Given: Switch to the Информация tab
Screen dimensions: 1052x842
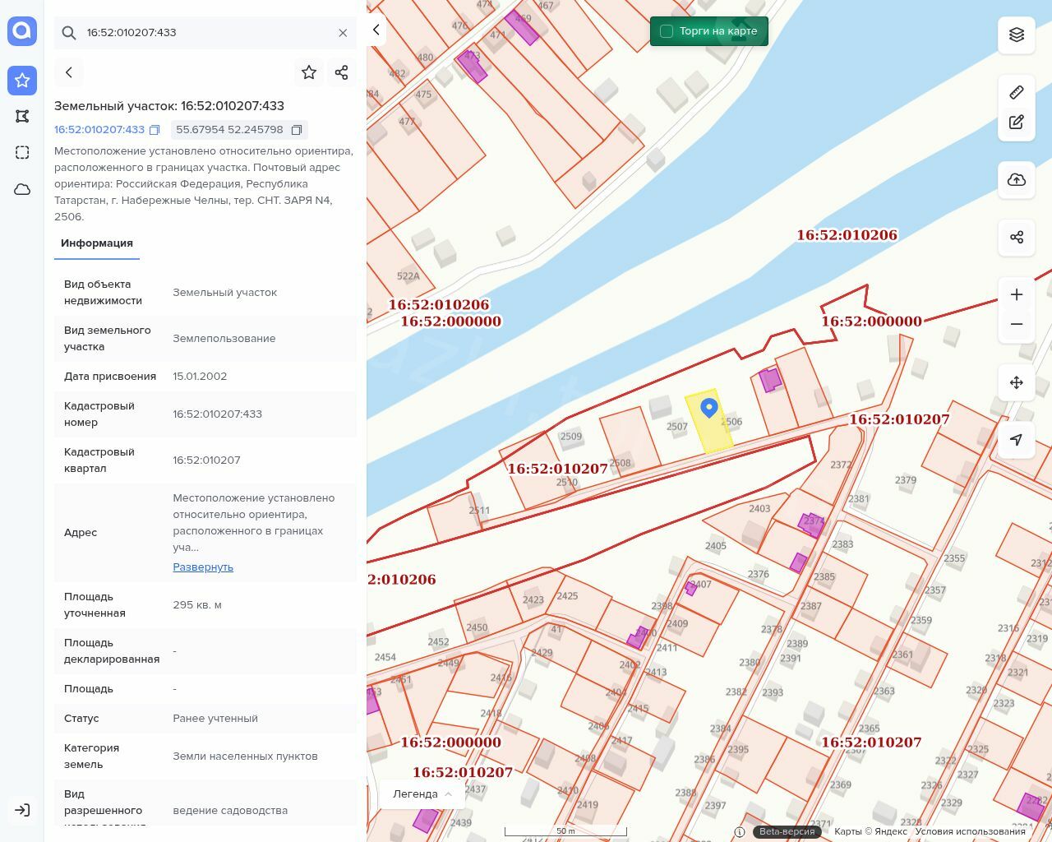Looking at the screenshot, I should [97, 243].
